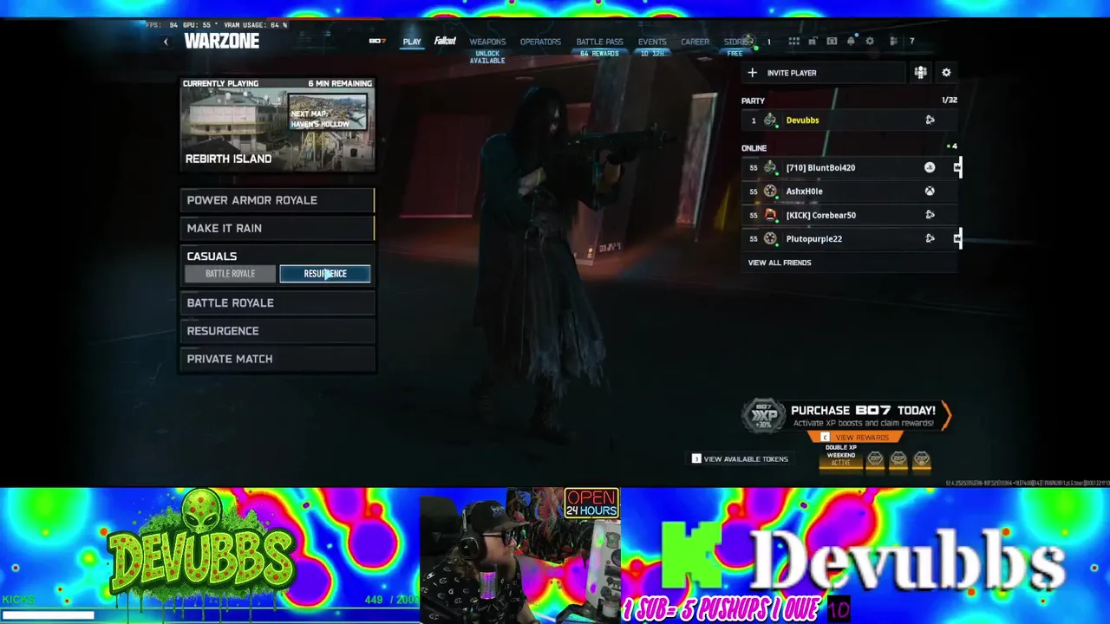This screenshot has height=624, width=1110.
Task: Click the platform icon on Devubbs row
Action: [x=930, y=120]
